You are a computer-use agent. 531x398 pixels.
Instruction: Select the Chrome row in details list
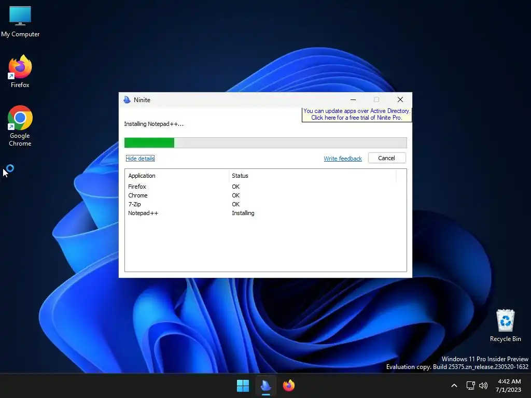(x=265, y=195)
